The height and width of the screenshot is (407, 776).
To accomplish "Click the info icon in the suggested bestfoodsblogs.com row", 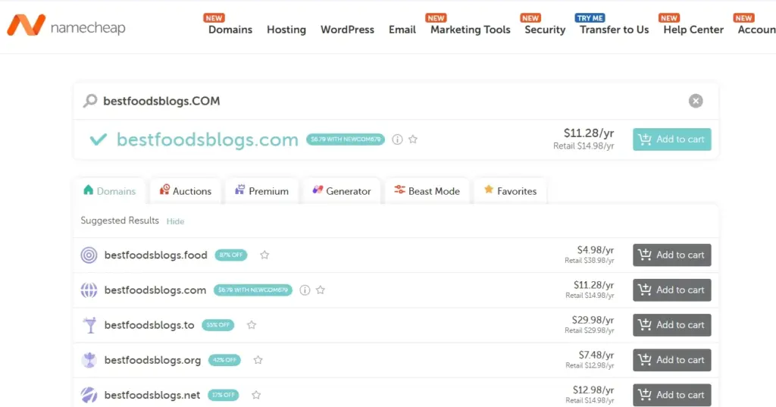I will pyautogui.click(x=305, y=290).
